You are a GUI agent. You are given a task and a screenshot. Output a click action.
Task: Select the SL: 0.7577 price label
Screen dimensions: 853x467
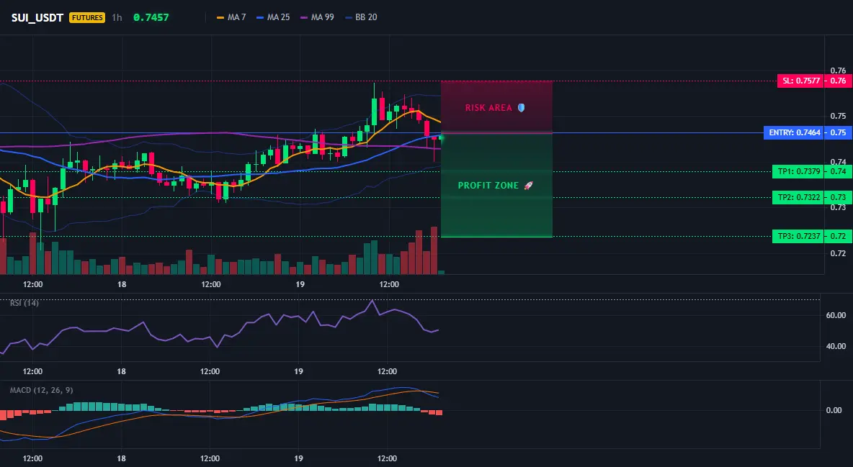[800, 81]
